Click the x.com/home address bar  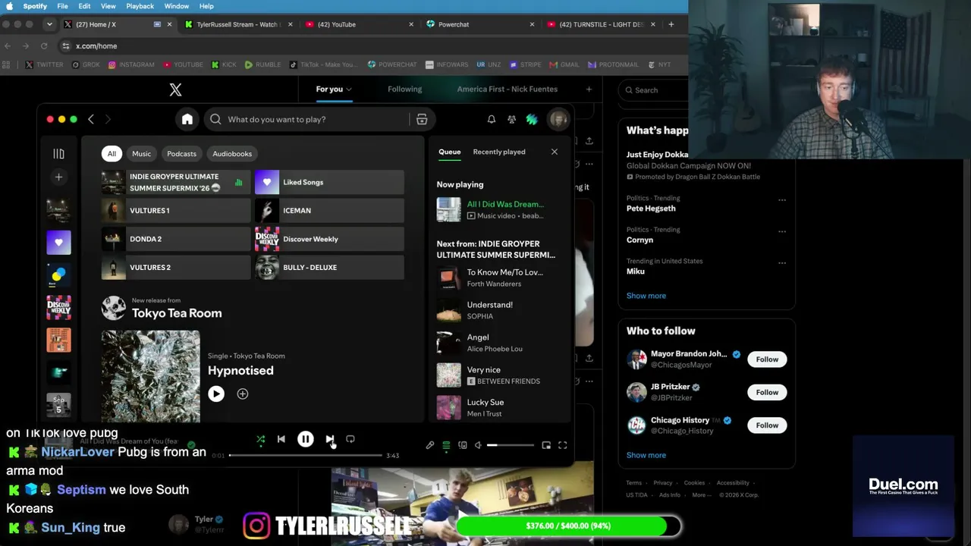click(x=372, y=46)
